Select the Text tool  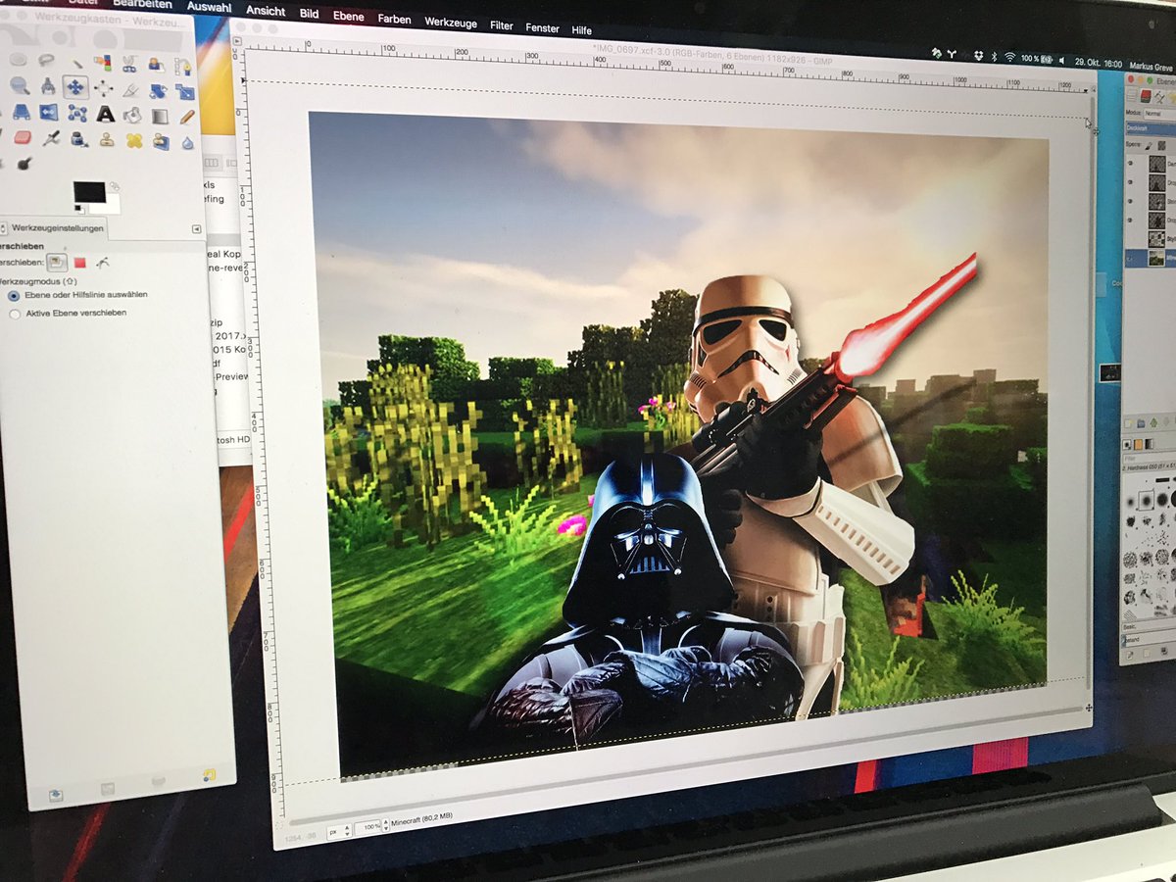coord(105,114)
